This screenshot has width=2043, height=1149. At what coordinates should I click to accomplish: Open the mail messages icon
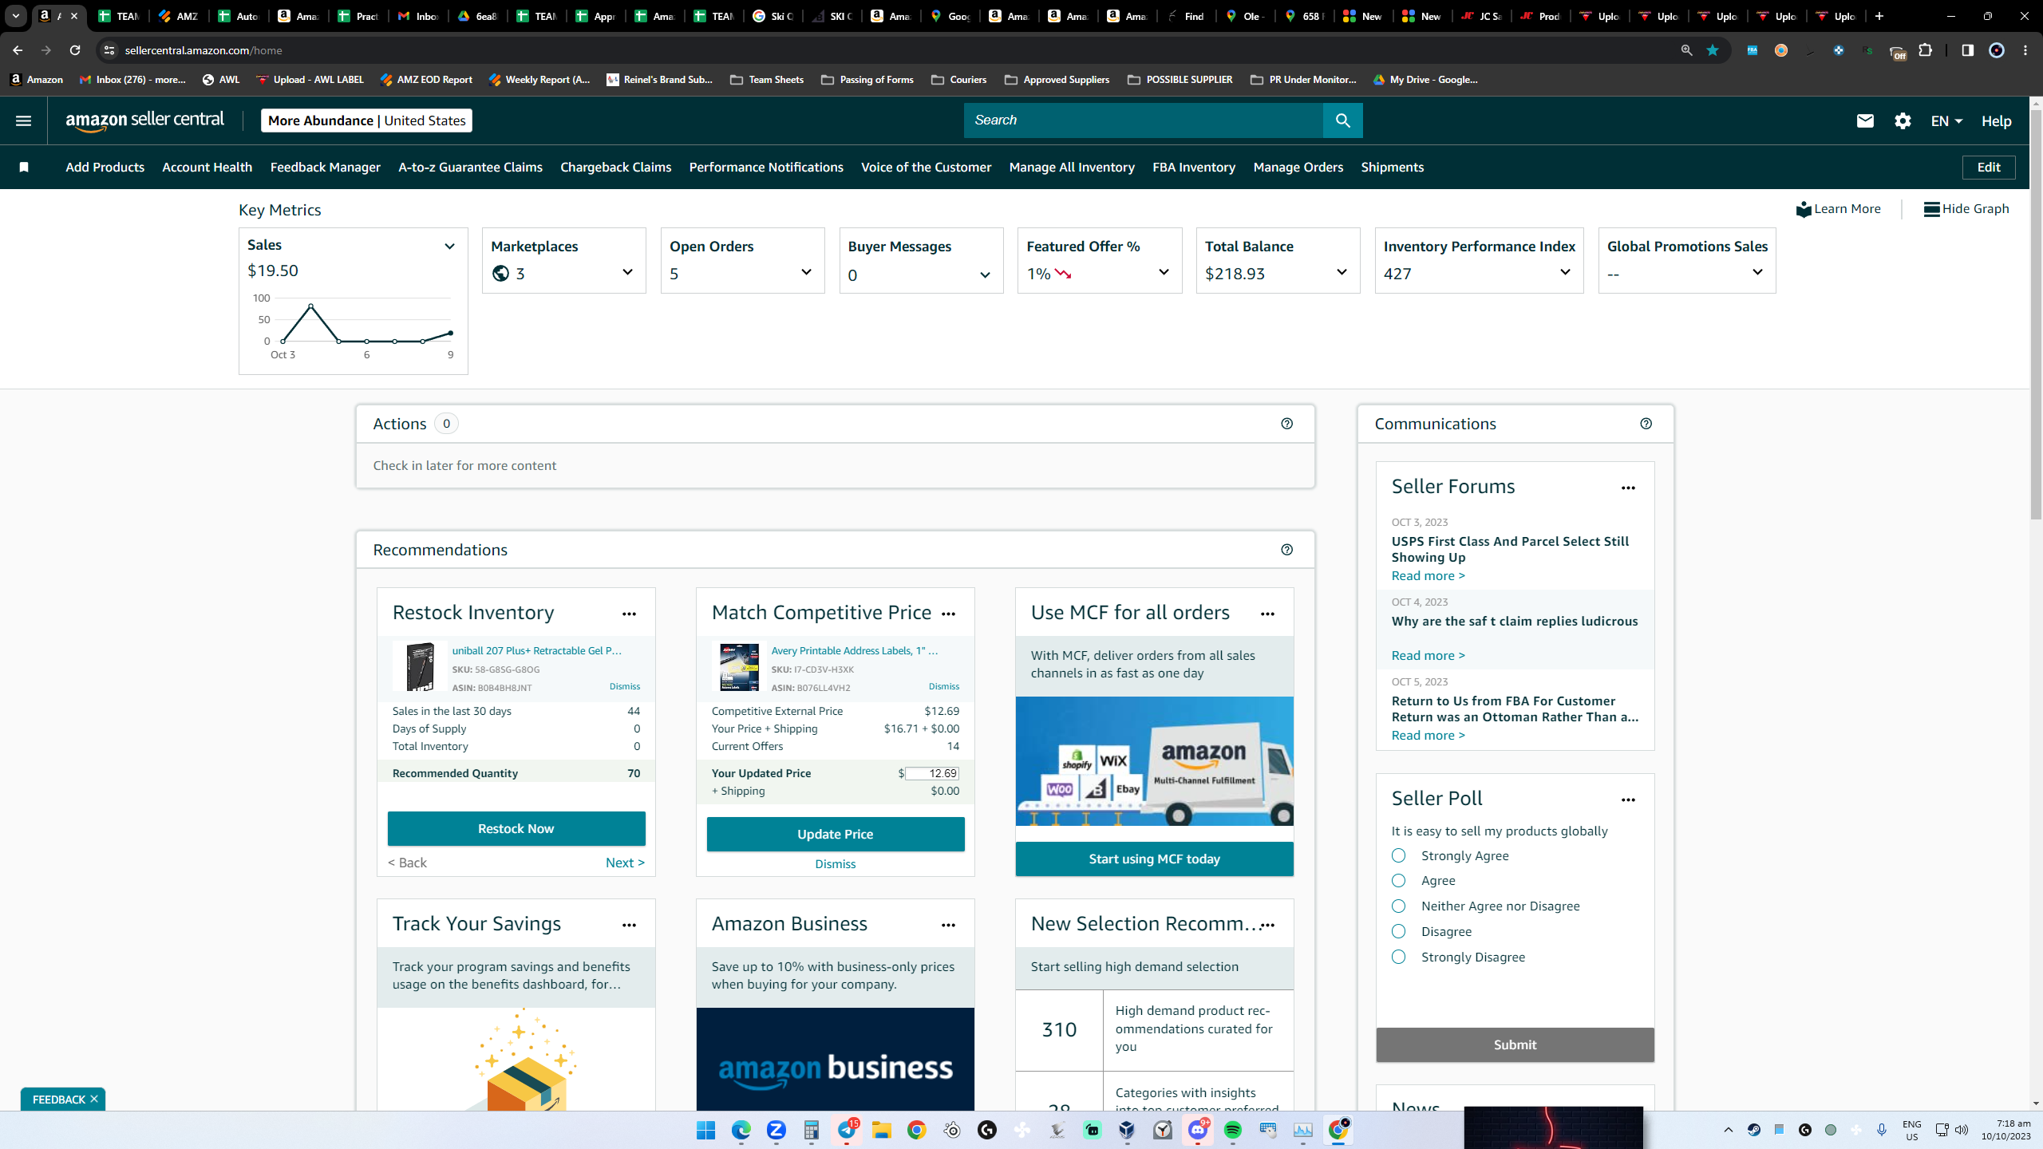(x=1865, y=120)
